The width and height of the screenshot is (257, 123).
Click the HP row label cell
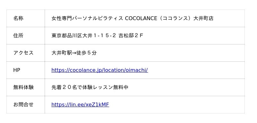[26, 70]
